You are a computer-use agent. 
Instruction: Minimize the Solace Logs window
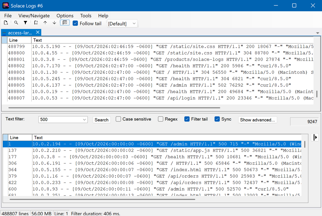[276, 6]
